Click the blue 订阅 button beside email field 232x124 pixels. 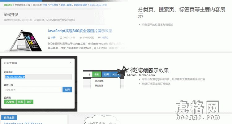click(67, 90)
